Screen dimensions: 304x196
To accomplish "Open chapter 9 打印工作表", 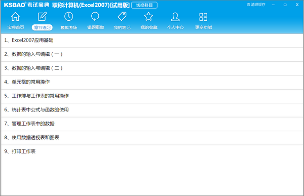I will [152, 151].
